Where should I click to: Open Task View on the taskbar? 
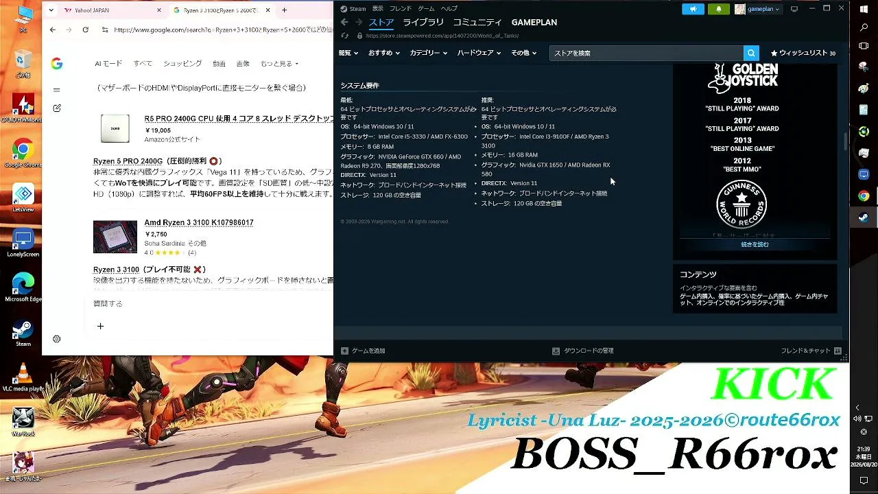point(864,46)
